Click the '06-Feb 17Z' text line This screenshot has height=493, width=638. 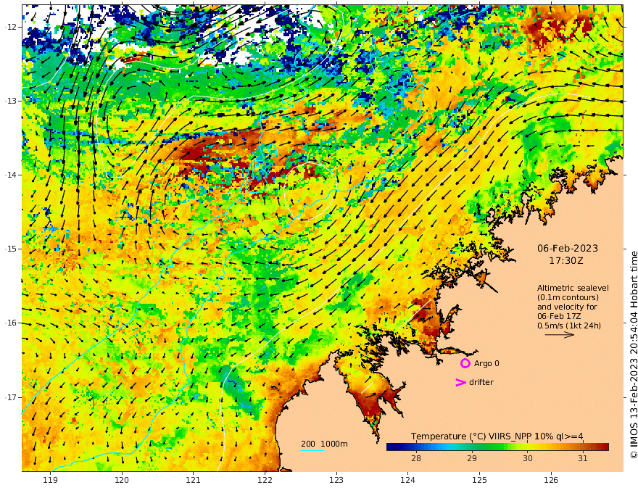(559, 316)
